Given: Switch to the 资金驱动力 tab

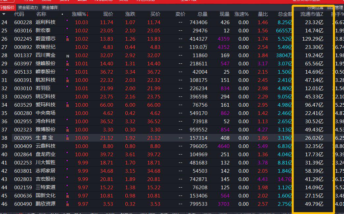Looking at the screenshot, I should (28, 7).
